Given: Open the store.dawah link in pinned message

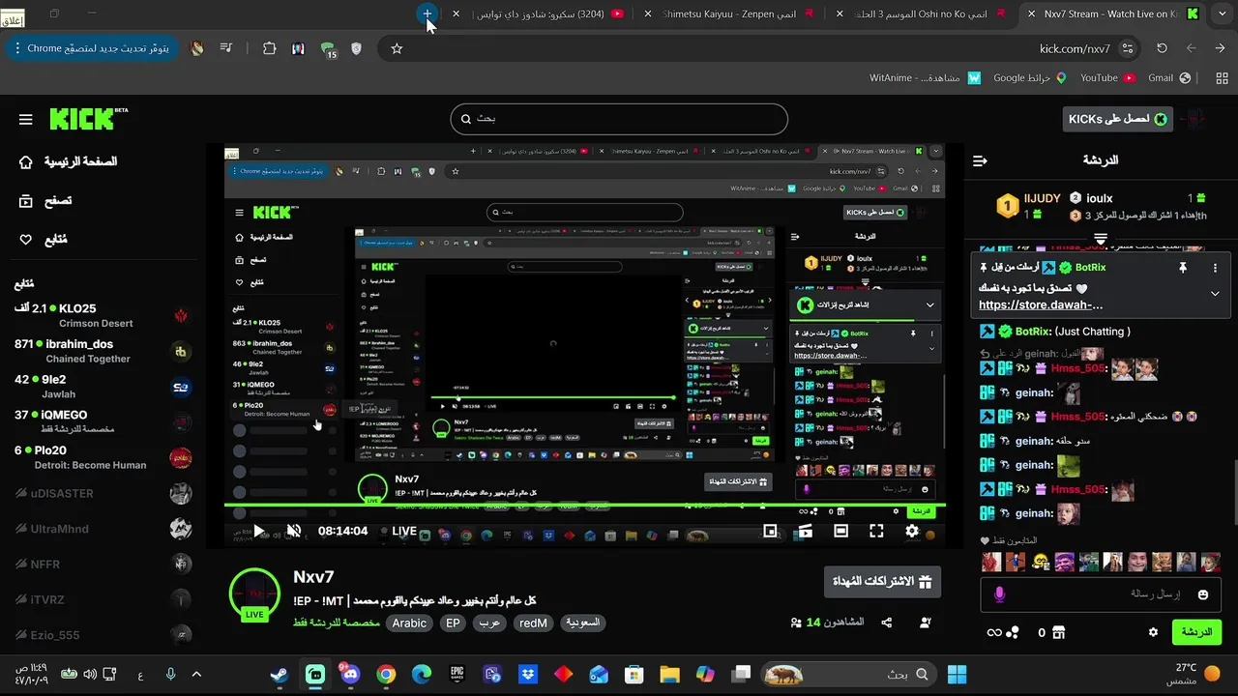Looking at the screenshot, I should [1041, 304].
